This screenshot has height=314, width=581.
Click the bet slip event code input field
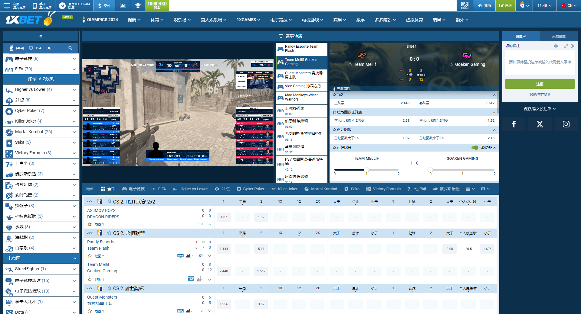coord(540,62)
